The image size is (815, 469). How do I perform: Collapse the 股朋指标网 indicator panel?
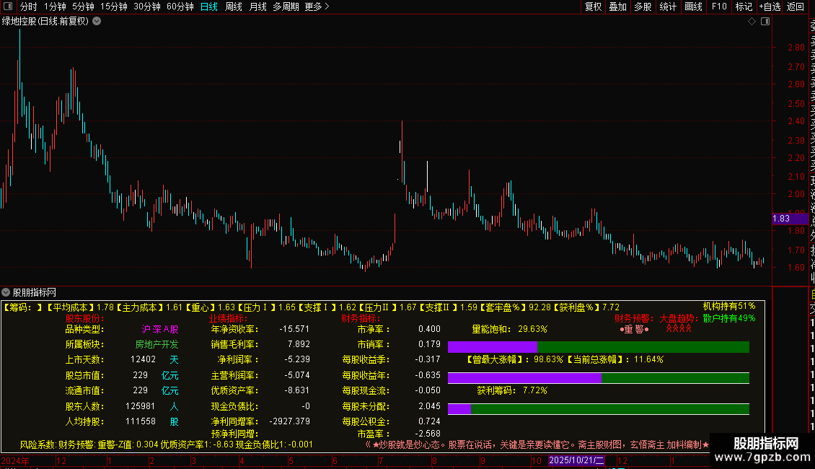click(6, 293)
